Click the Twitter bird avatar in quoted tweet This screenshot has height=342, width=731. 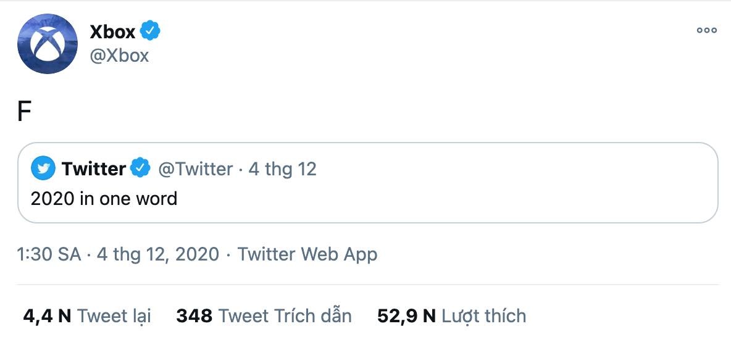(43, 169)
